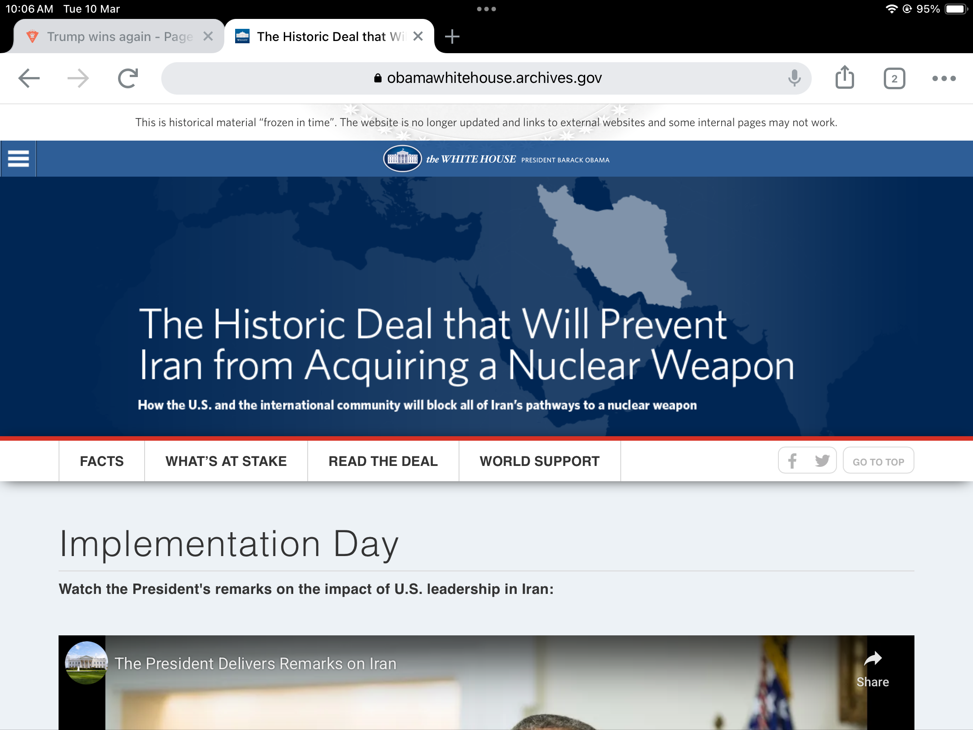The width and height of the screenshot is (973, 730).
Task: Click the White House logo link
Action: tap(403, 159)
